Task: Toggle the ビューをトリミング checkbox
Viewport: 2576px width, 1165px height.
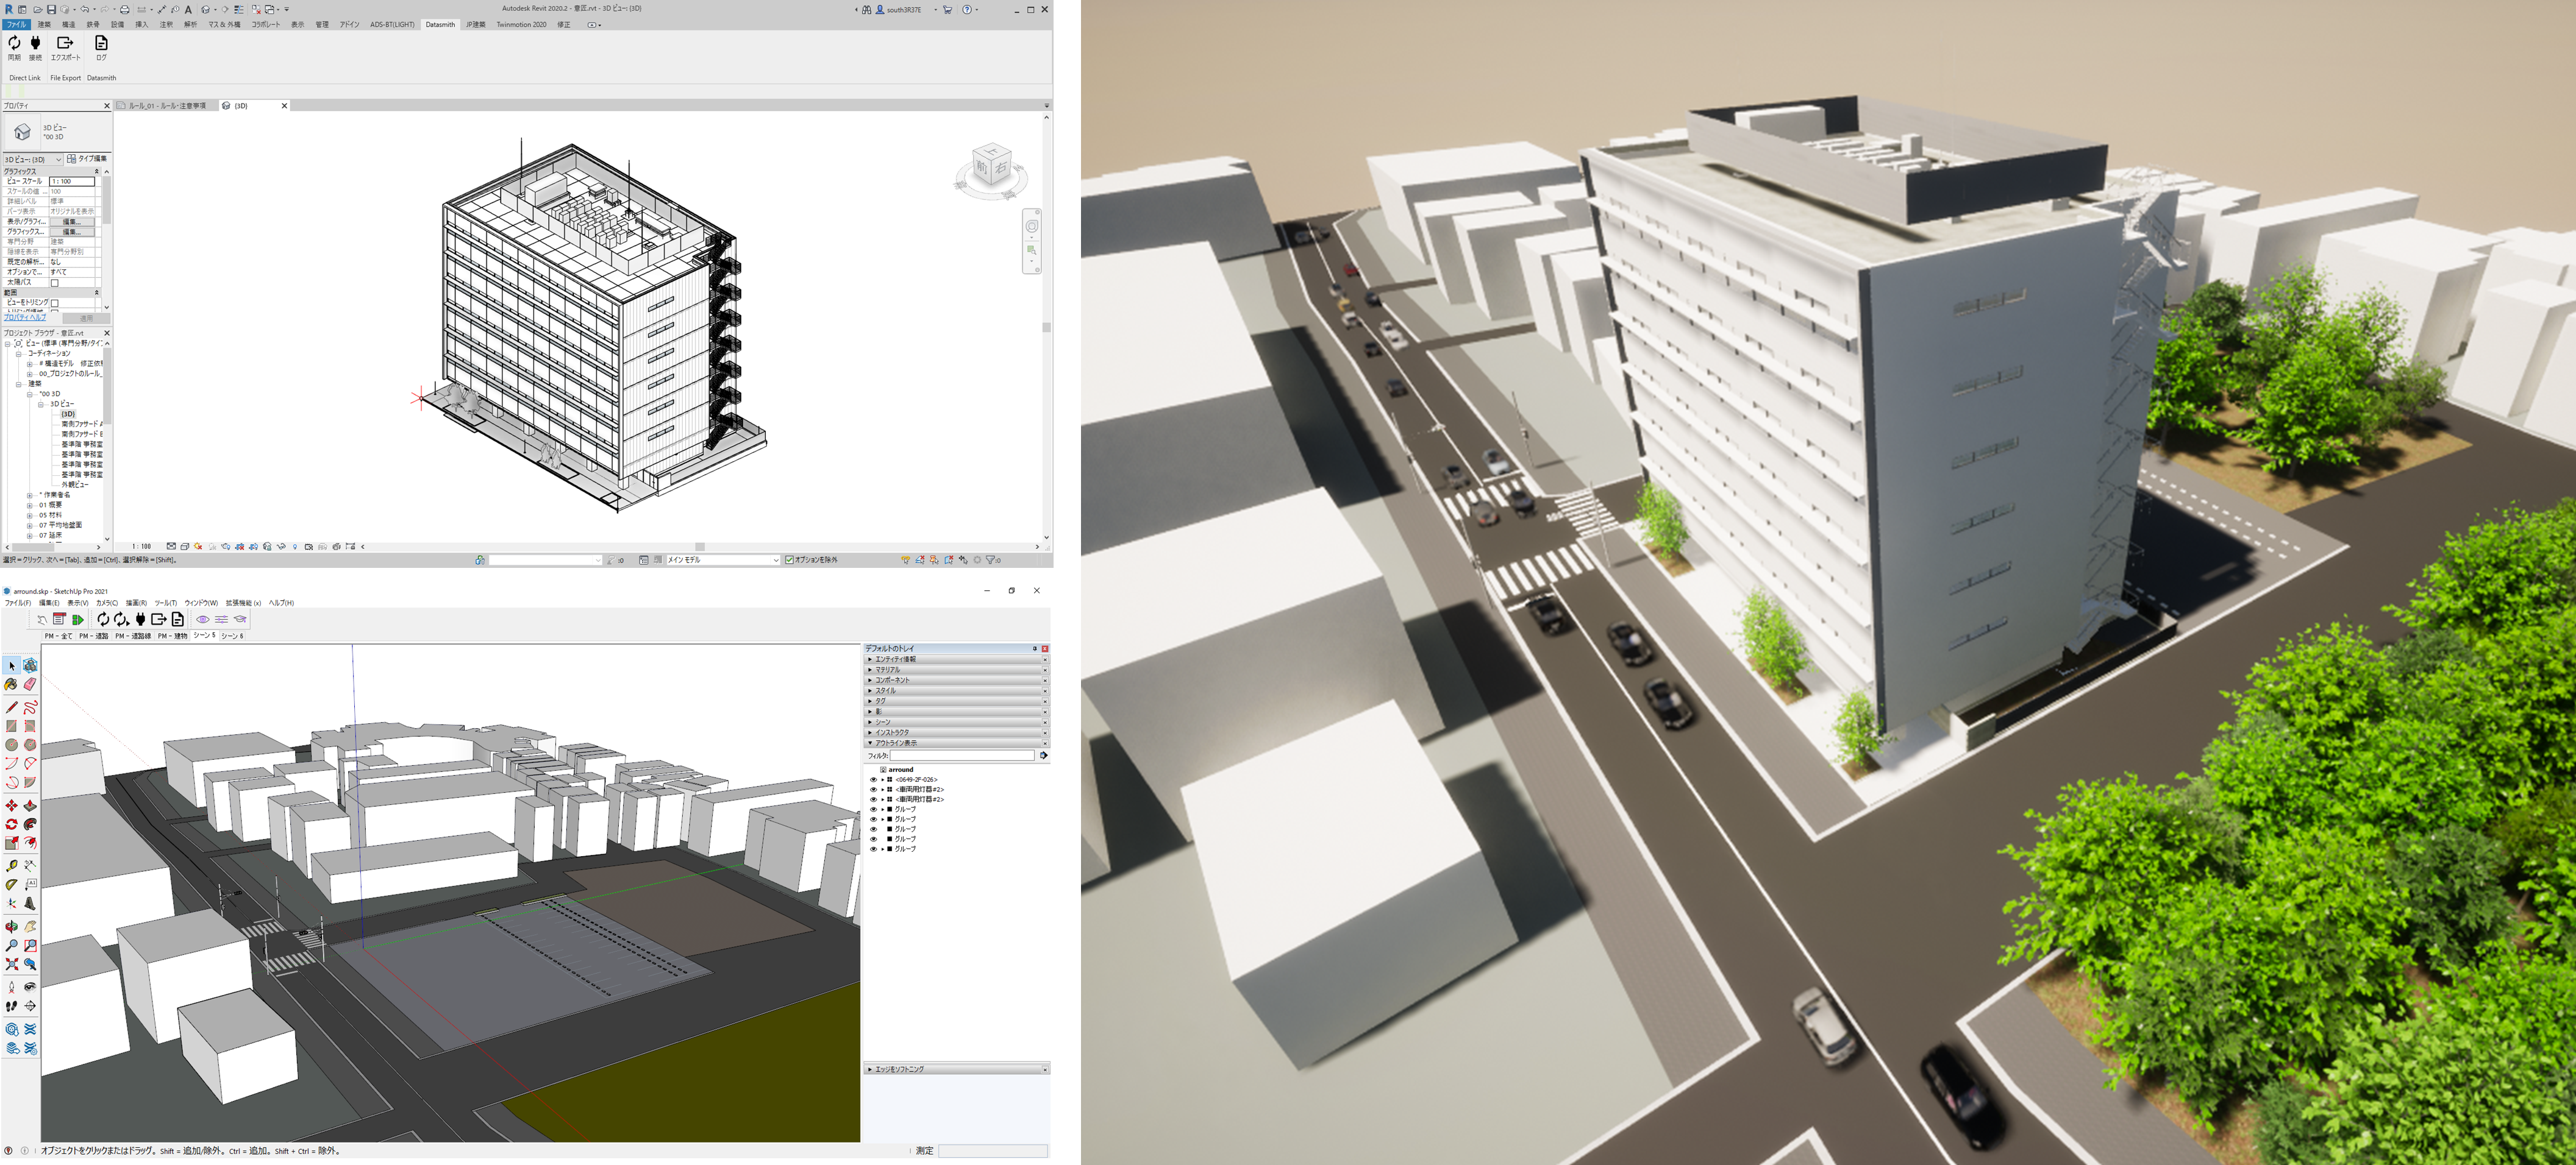Action: tap(55, 303)
